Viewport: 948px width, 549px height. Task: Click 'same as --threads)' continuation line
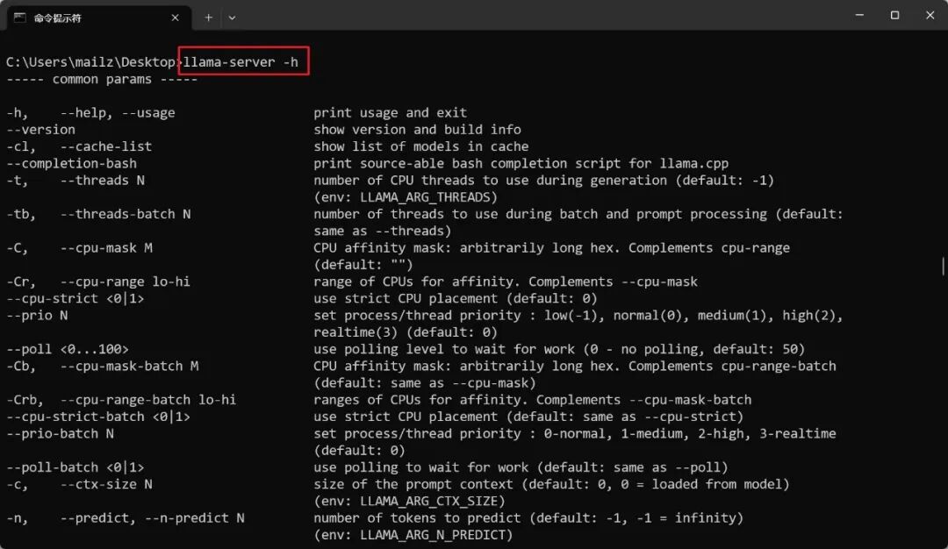point(382,231)
